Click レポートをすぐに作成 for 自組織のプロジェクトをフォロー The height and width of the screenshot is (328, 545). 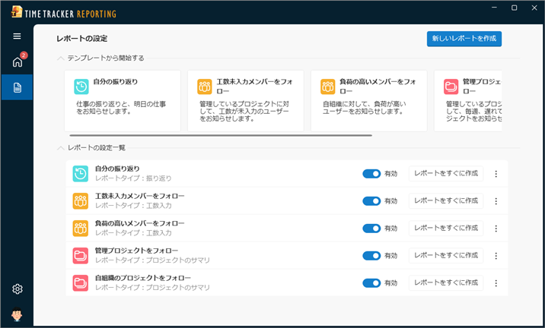(x=445, y=282)
